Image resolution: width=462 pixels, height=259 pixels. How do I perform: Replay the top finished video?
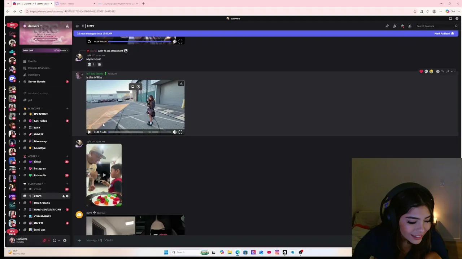(x=89, y=41)
